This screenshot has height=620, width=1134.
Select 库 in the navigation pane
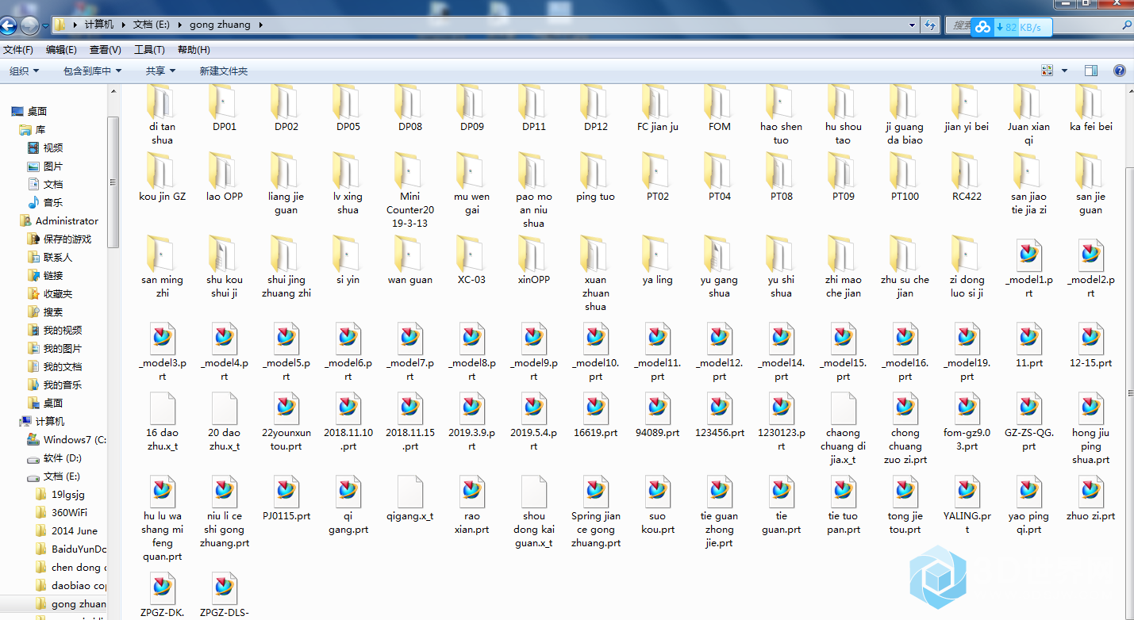pos(40,129)
